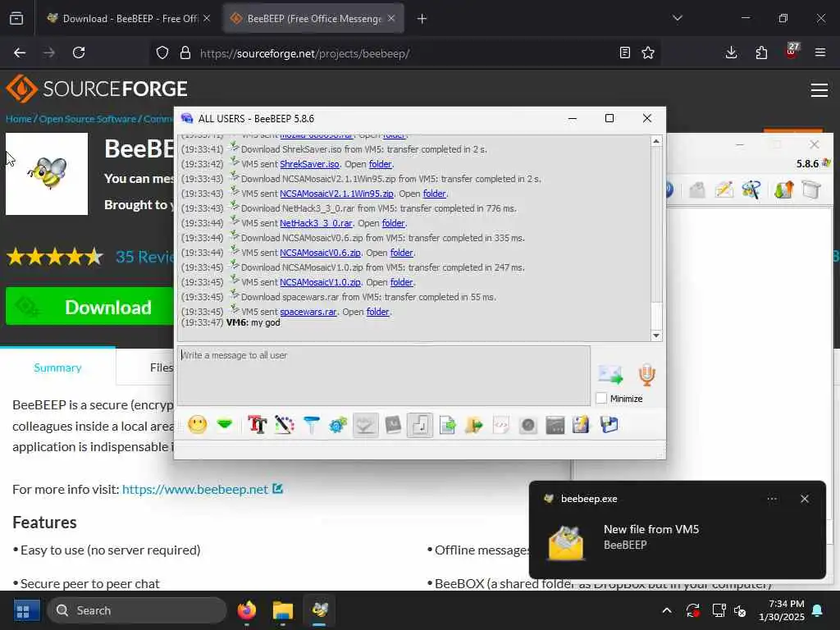This screenshot has height=630, width=840.
Task: Open chat settings blue gears icon
Action: click(x=338, y=426)
